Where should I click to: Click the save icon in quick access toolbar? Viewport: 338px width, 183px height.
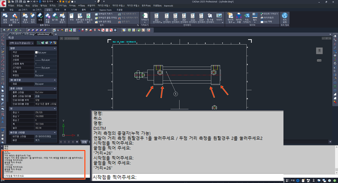(17, 1)
